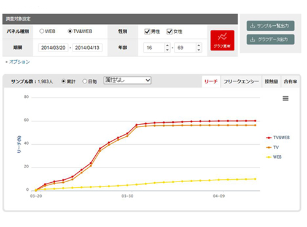This screenshot has width=307, height=227.
Task: Click the start date field 2014/03/20
Action: [53, 48]
